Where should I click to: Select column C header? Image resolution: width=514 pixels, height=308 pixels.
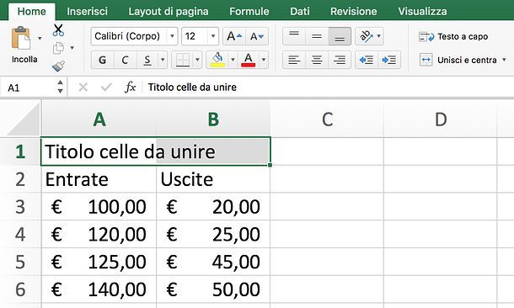[x=327, y=119]
